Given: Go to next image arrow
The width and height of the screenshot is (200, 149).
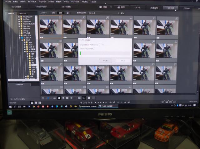Looking at the screenshot, I should pos(125,102).
